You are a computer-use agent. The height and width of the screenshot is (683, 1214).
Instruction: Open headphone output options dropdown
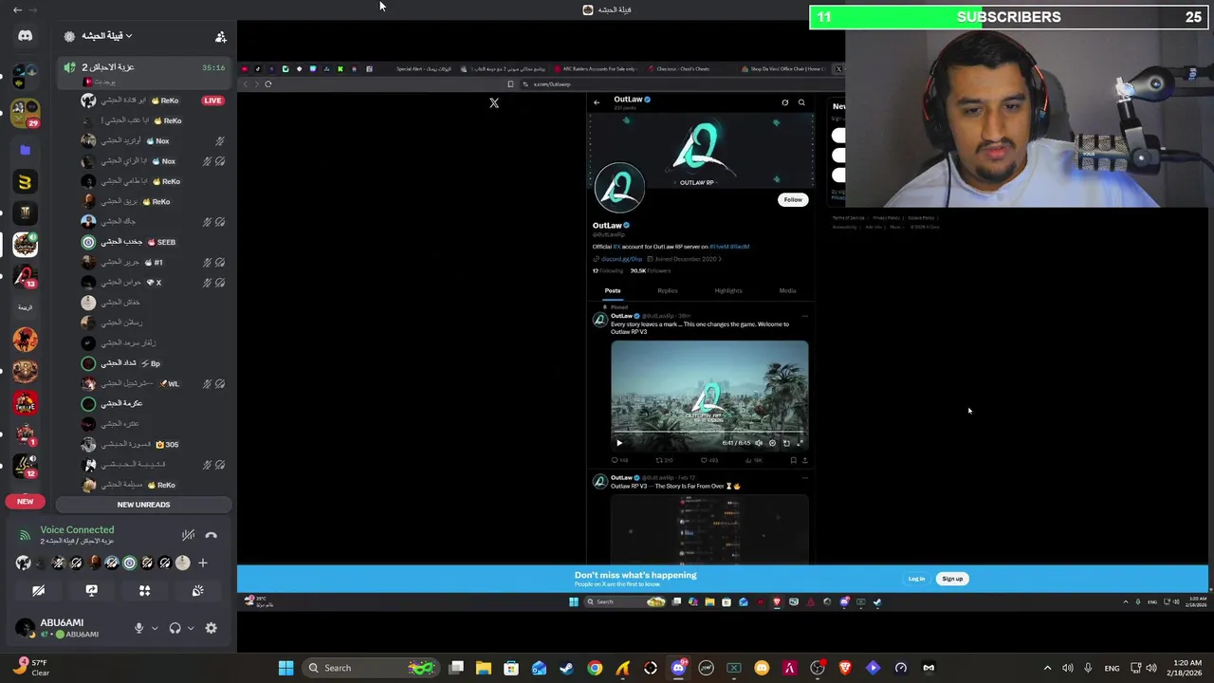tap(191, 628)
